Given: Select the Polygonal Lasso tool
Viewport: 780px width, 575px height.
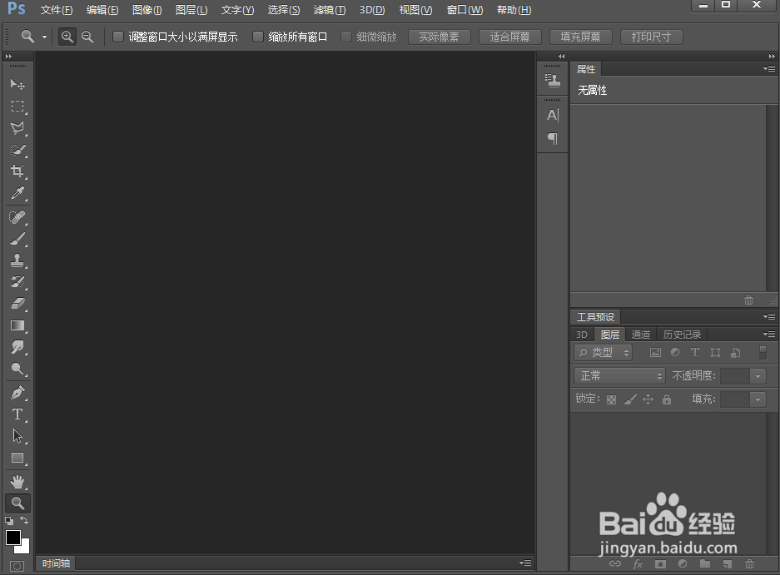Looking at the screenshot, I should tap(17, 128).
